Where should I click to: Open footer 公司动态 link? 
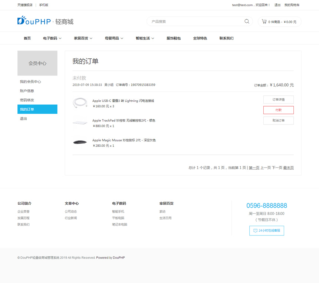pyautogui.click(x=71, y=211)
